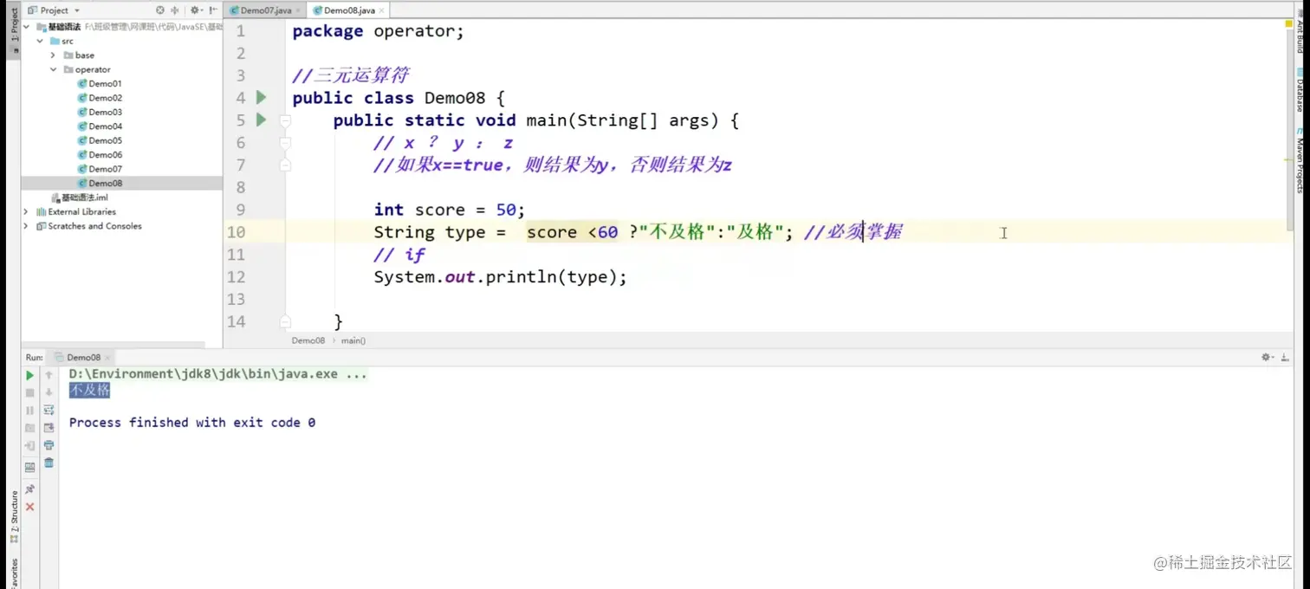This screenshot has width=1310, height=589.
Task: Expand the base package folder
Action: pyautogui.click(x=53, y=55)
